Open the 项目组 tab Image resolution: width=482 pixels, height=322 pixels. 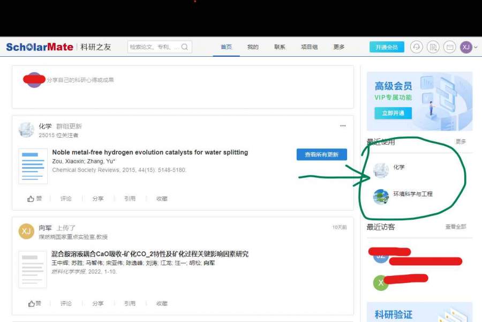(309, 47)
